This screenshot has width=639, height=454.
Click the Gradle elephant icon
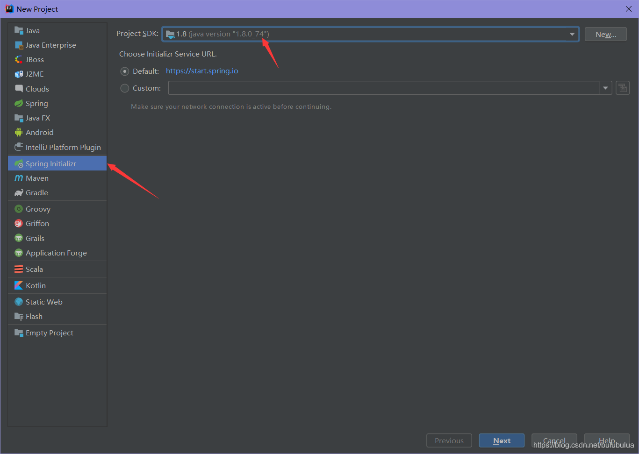click(x=19, y=192)
